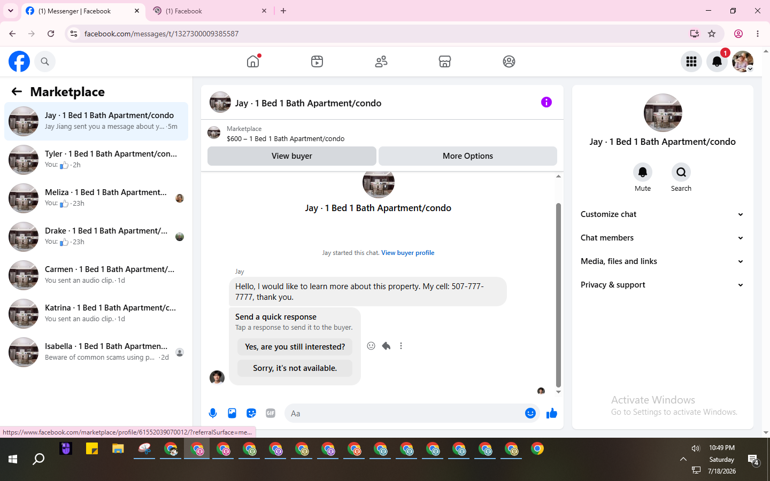770x481 pixels.
Task: Open the Notifications bell icon
Action: tap(717, 61)
